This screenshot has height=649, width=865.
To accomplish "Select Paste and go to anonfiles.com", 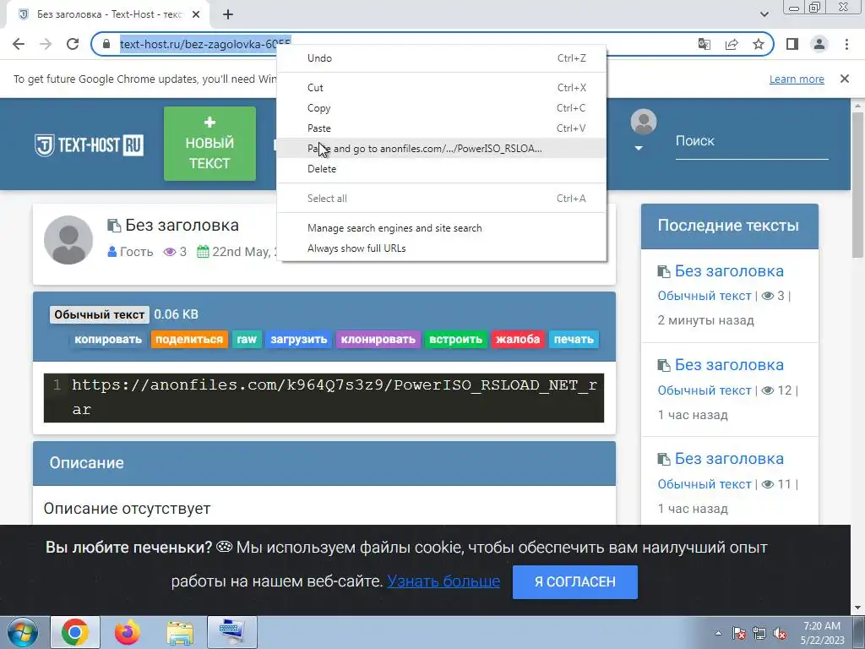I will point(441,149).
